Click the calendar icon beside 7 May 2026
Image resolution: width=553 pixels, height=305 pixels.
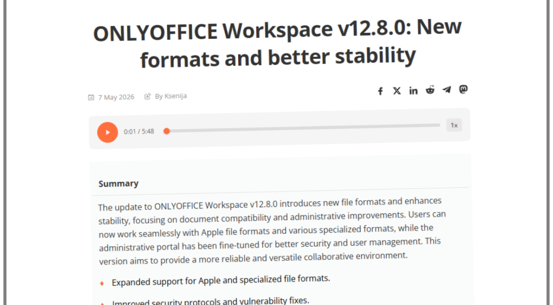click(91, 97)
